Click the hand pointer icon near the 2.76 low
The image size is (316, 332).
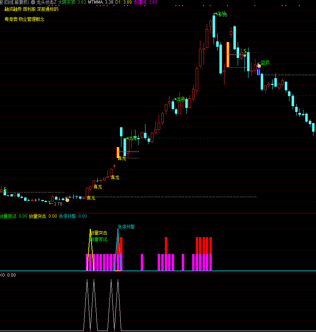tap(67, 199)
